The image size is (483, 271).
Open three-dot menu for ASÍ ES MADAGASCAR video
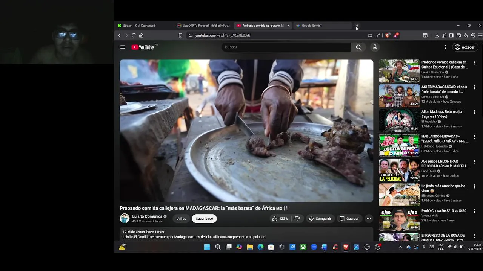pos(474,87)
